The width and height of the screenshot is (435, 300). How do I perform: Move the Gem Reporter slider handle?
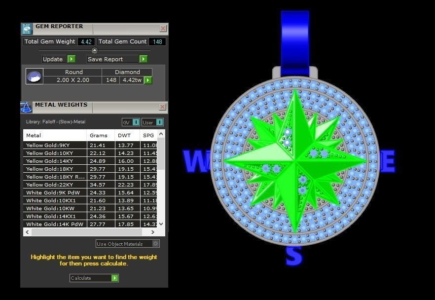click(x=95, y=50)
